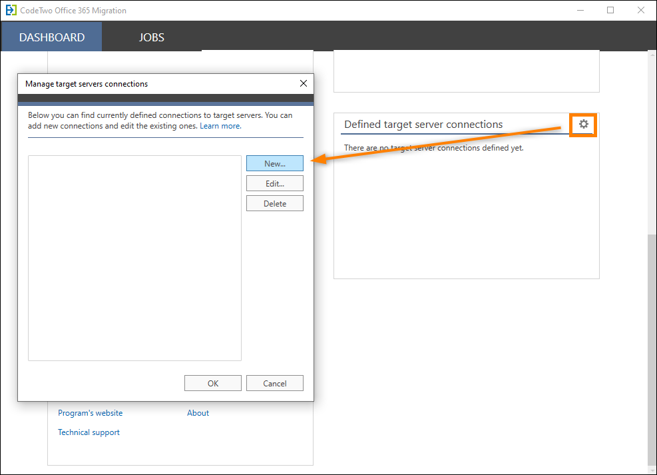This screenshot has width=657, height=475.
Task: Maximize the CodeTwo Office 365 Migration window
Action: 610,10
